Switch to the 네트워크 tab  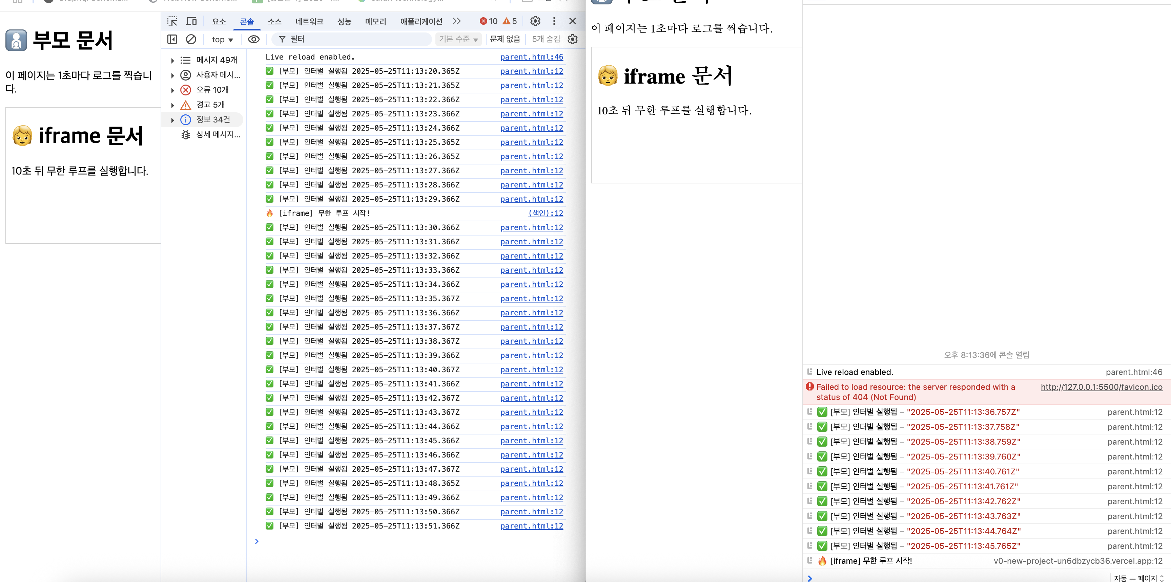pyautogui.click(x=309, y=21)
